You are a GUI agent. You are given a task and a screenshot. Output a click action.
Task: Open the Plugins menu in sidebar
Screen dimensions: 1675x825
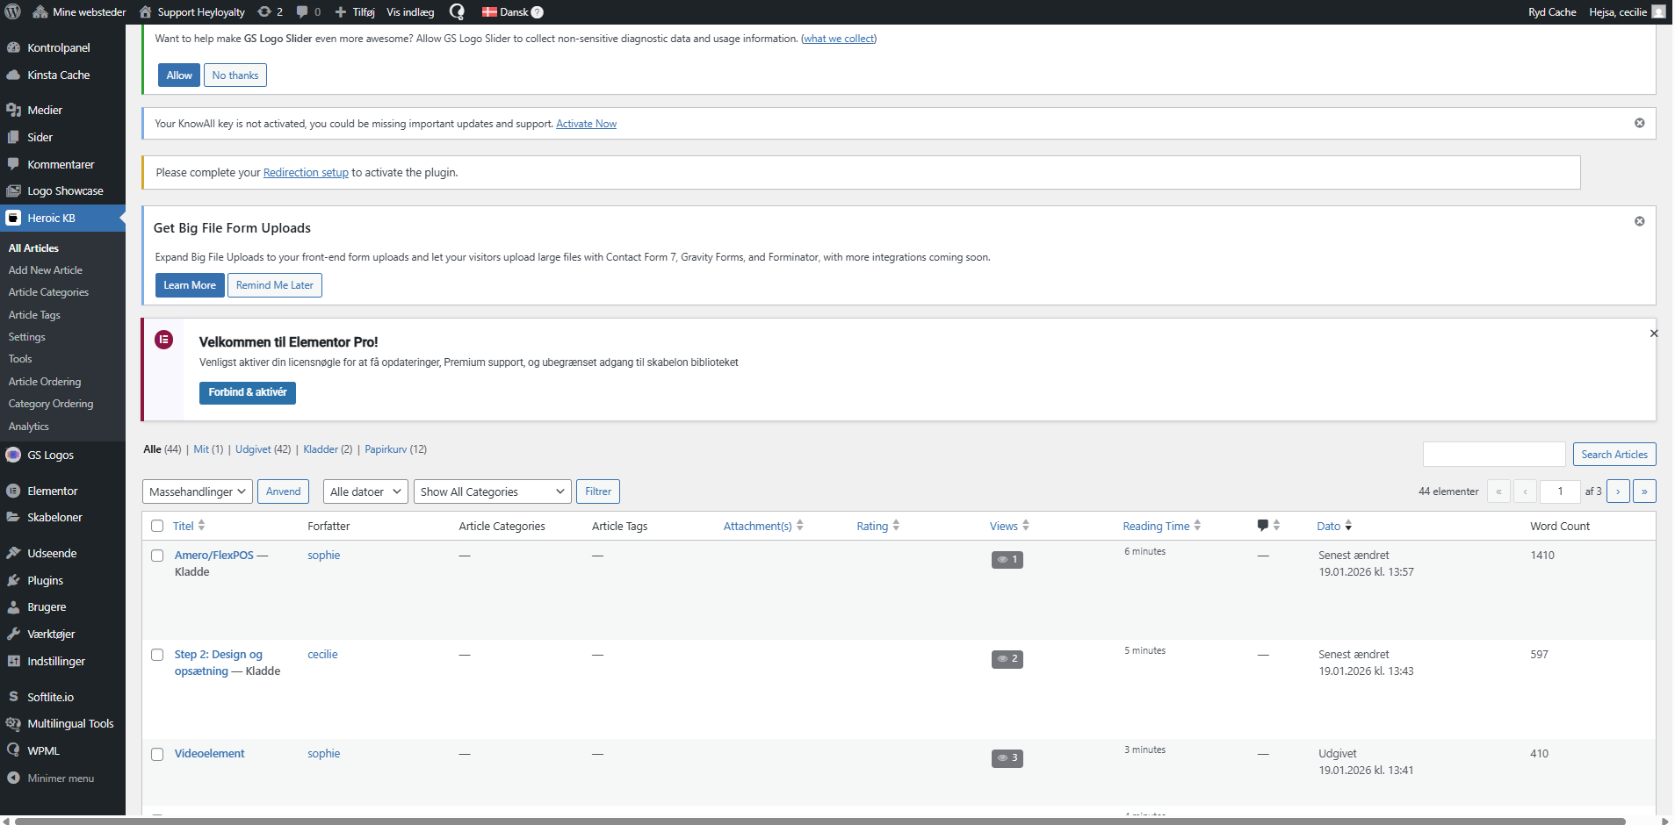point(45,580)
